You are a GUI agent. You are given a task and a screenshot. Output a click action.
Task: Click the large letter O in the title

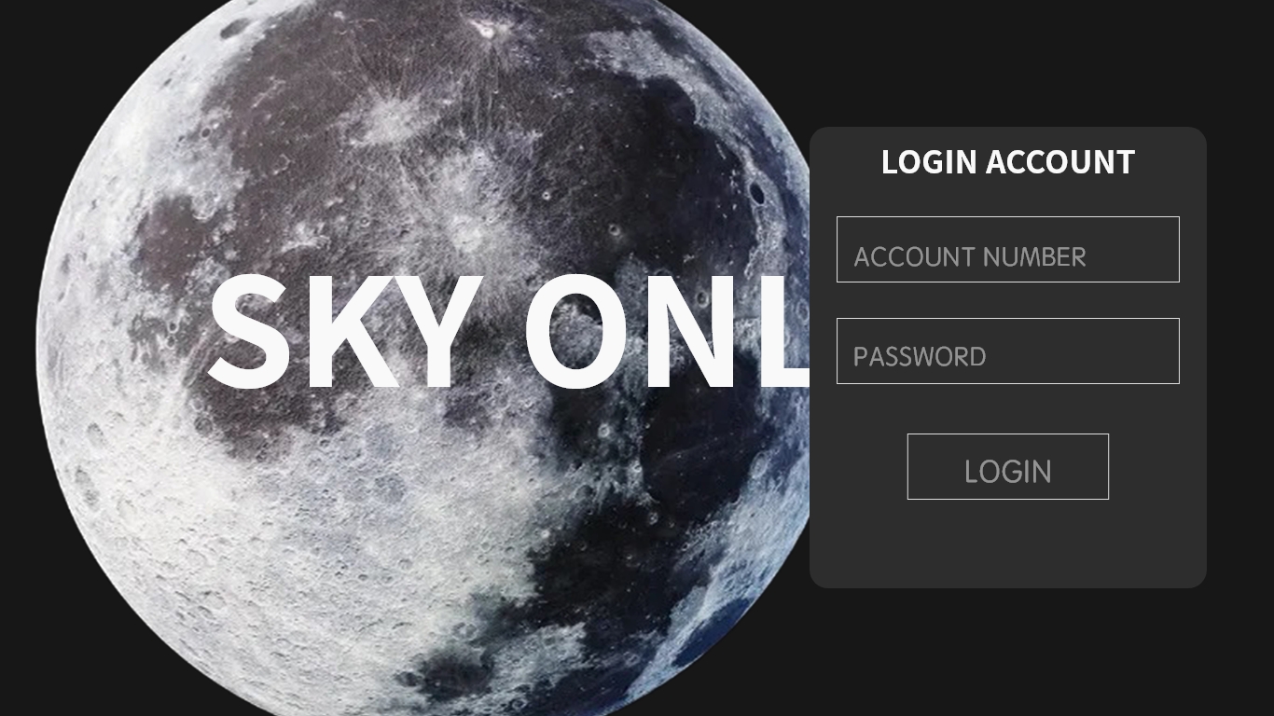tap(578, 333)
